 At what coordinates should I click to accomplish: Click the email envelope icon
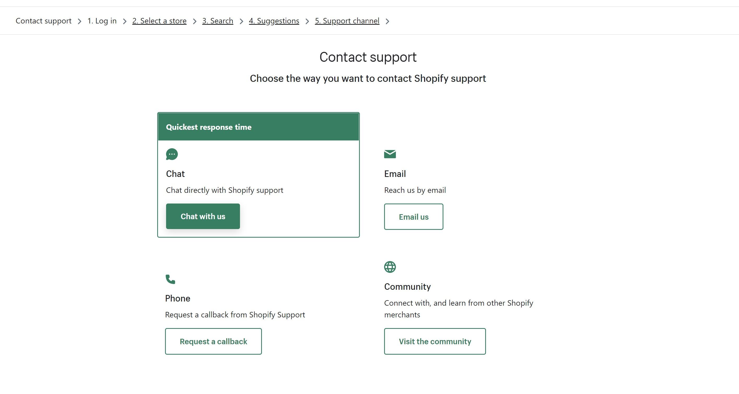tap(390, 154)
